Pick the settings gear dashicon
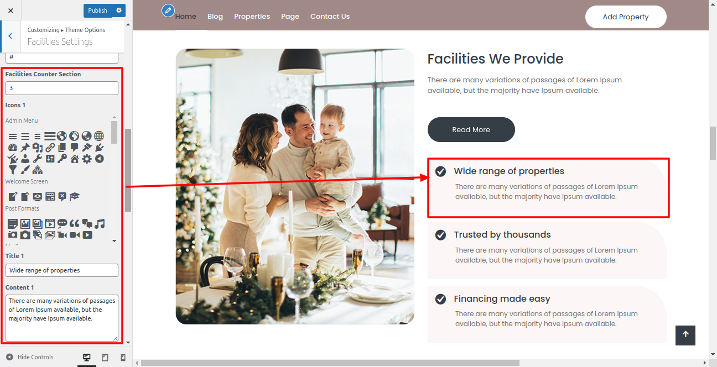Screen dimensions: 717x367 (x=87, y=159)
